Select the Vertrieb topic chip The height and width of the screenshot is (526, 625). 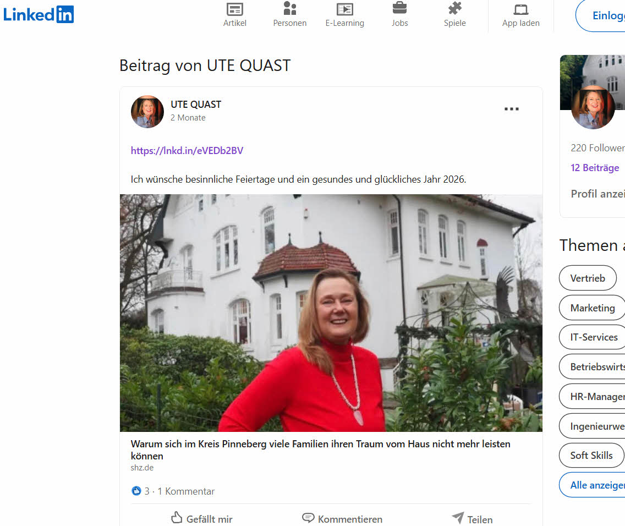[x=588, y=278]
